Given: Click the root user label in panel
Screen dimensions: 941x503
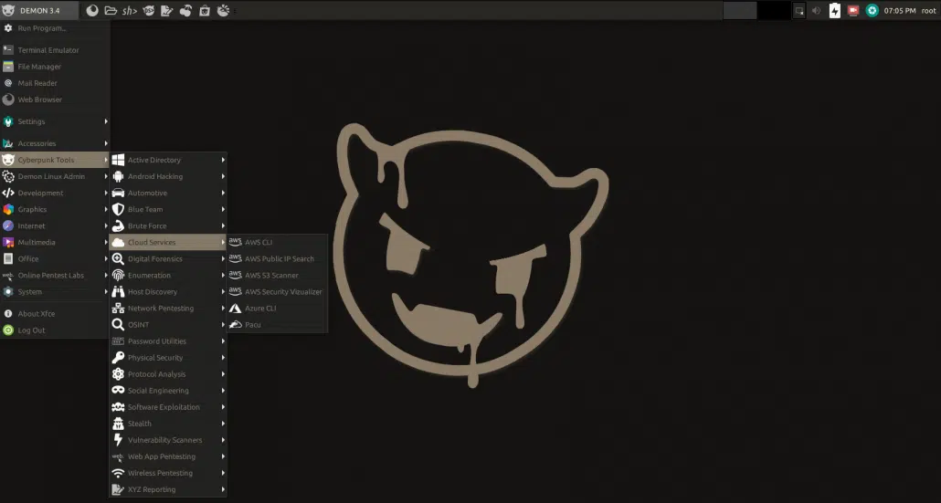Looking at the screenshot, I should click(x=928, y=11).
